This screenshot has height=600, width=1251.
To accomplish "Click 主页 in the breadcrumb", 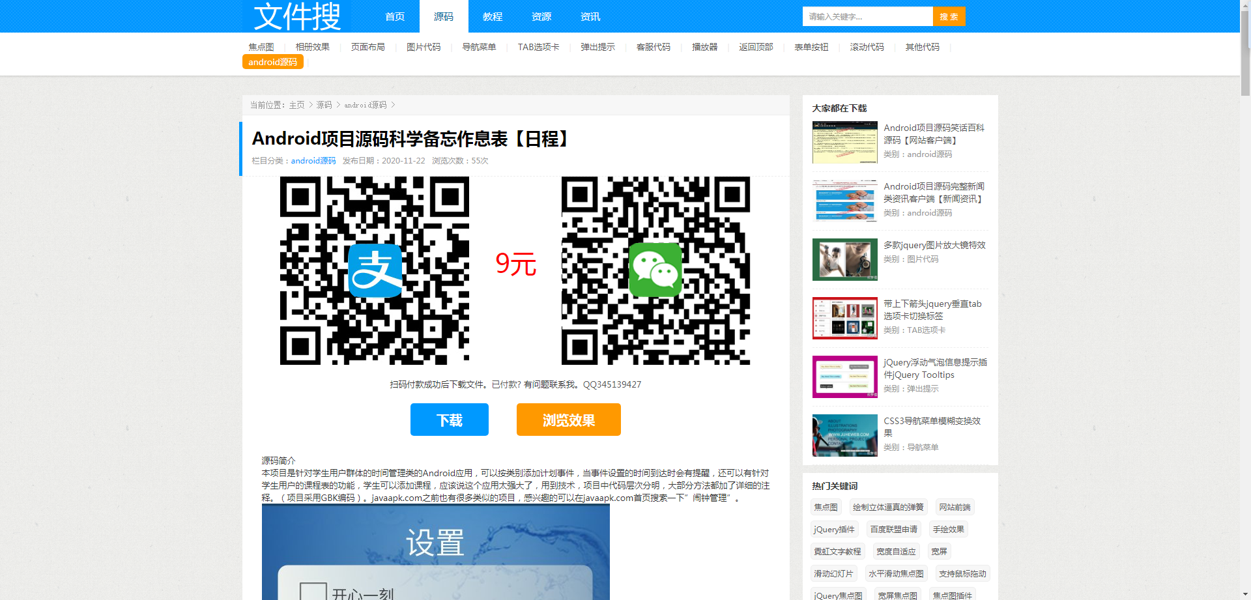I will (x=297, y=105).
